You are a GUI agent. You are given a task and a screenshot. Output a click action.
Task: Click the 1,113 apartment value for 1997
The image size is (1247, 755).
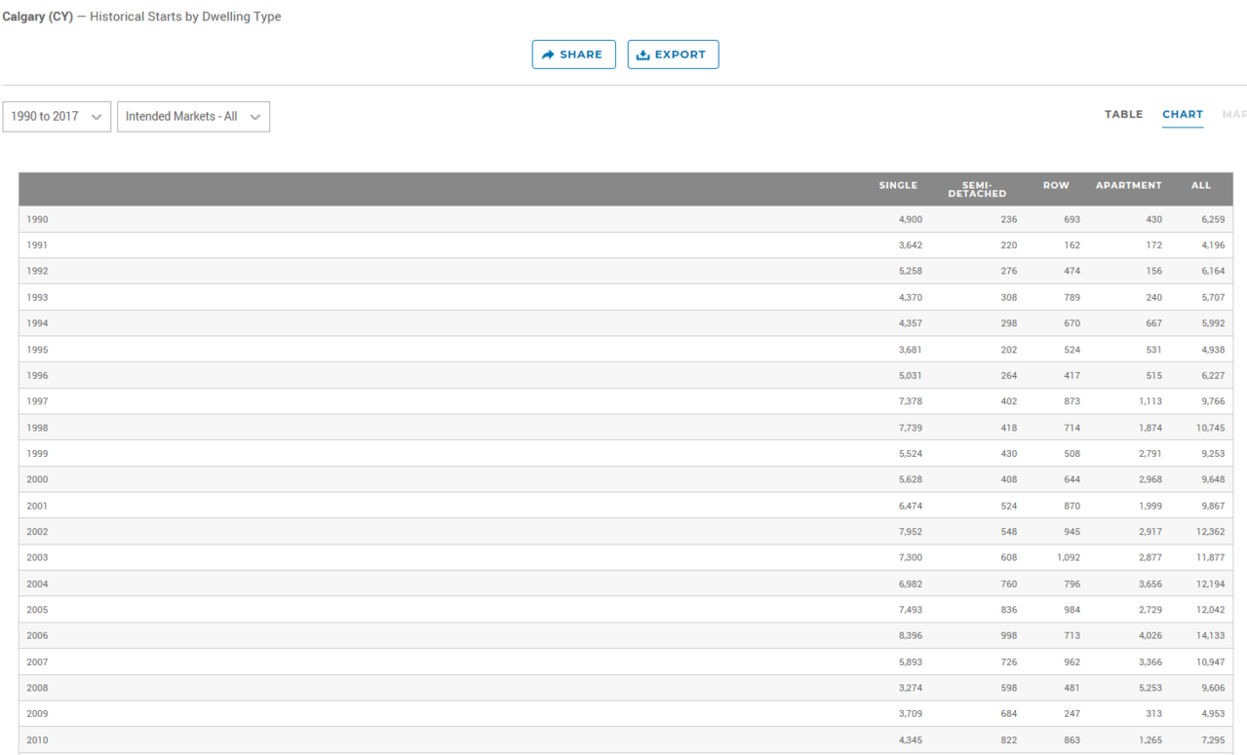click(x=1150, y=401)
